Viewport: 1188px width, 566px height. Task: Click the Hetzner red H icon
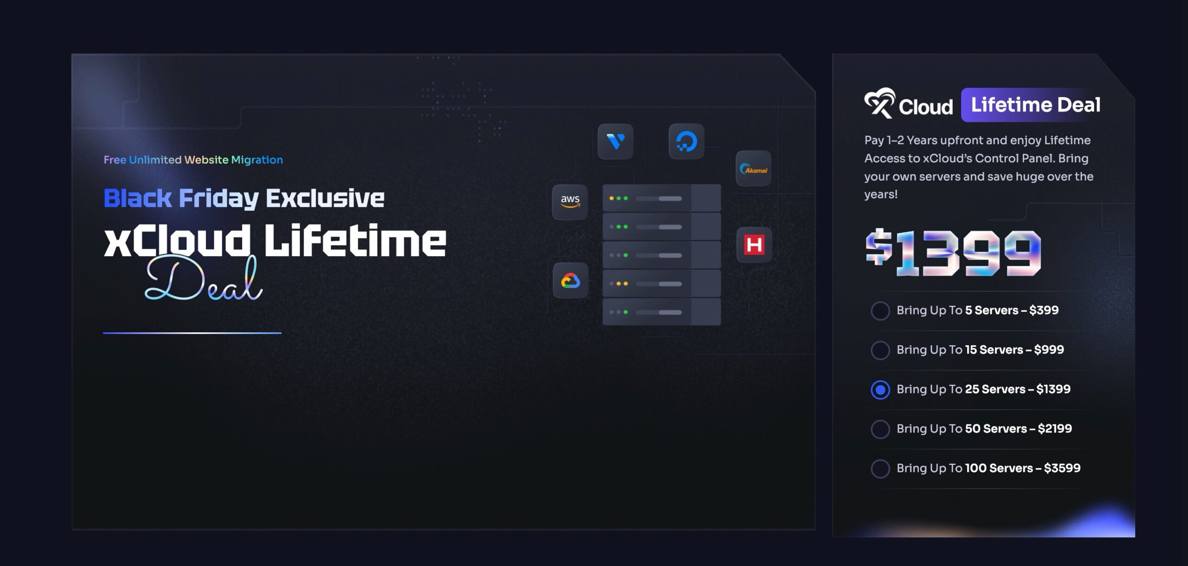pos(754,244)
